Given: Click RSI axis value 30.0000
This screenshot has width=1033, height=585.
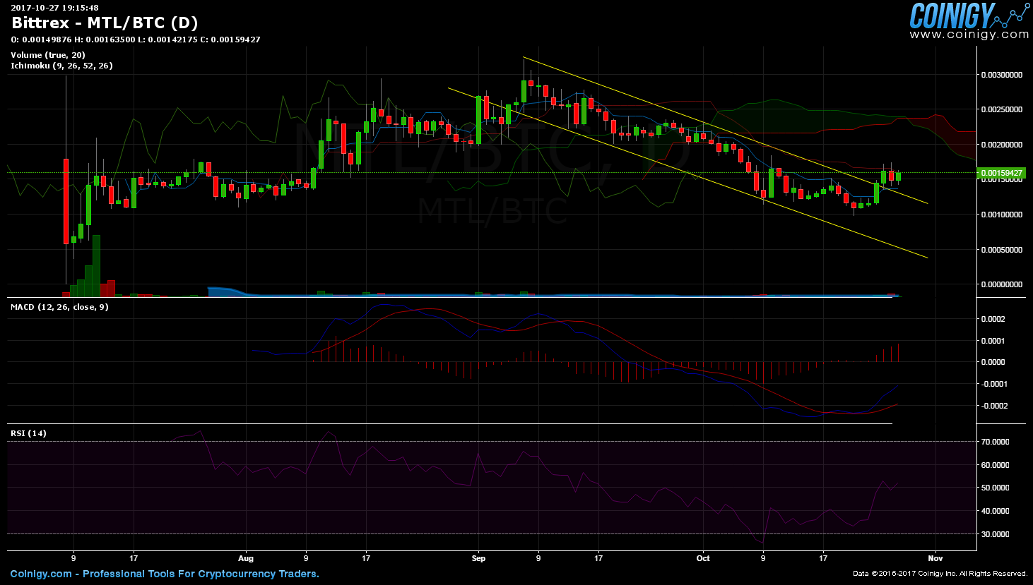Looking at the screenshot, I should (x=995, y=534).
